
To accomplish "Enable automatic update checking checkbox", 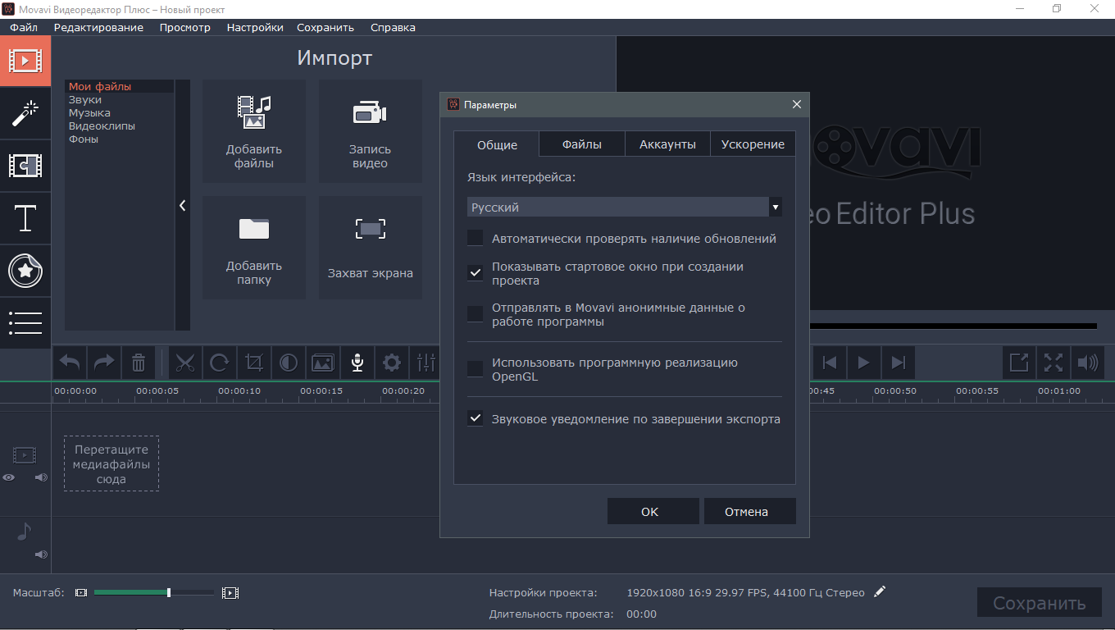I will coord(476,239).
